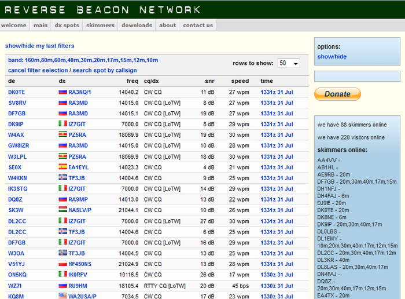Open dx callsign HA5LV/P
Image resolution: width=405 pixels, height=299 pixels.
(80, 210)
